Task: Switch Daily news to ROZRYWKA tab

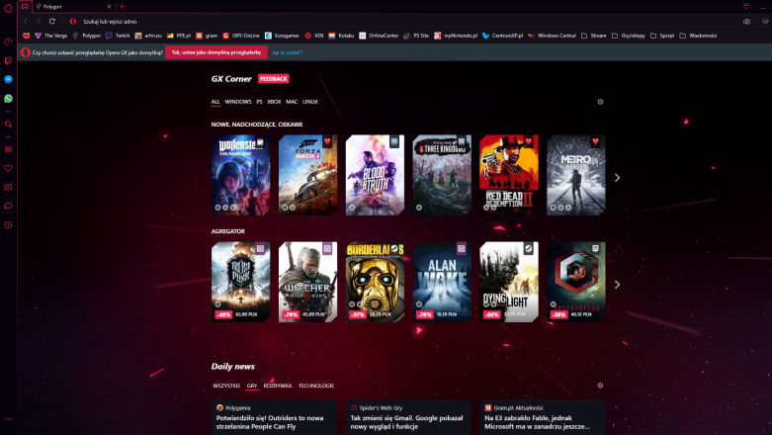Action: click(278, 386)
